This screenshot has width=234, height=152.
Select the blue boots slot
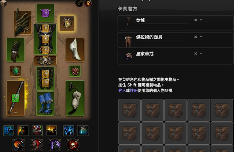(x=45, y=104)
